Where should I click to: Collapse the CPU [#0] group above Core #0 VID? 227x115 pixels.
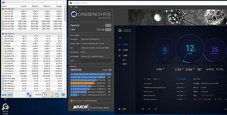click(3, 9)
